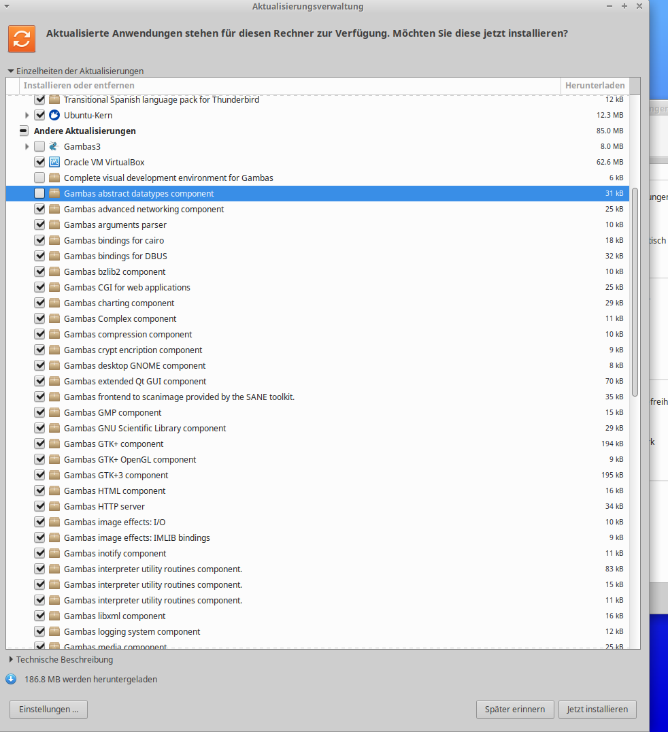Enable the Gambas abstract datatypes component checkbox
The image size is (668, 732).
[x=39, y=193]
